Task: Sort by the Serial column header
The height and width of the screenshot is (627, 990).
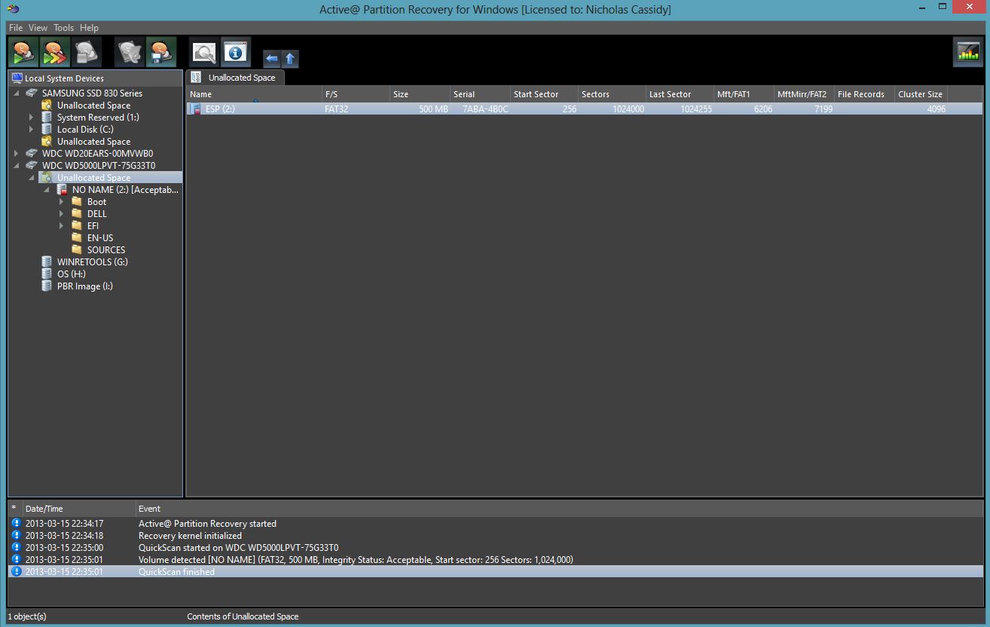Action: click(x=480, y=94)
